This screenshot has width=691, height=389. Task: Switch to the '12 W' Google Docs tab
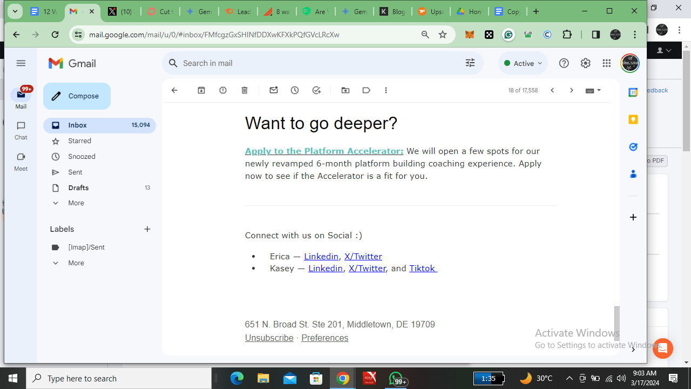[44, 11]
